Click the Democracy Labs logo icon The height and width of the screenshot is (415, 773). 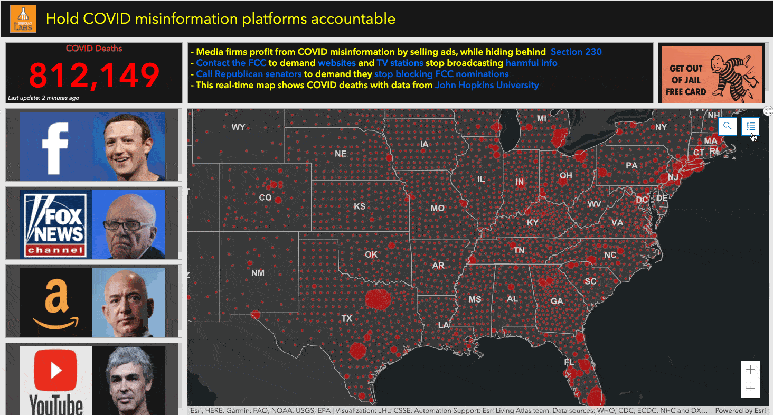[x=23, y=18]
